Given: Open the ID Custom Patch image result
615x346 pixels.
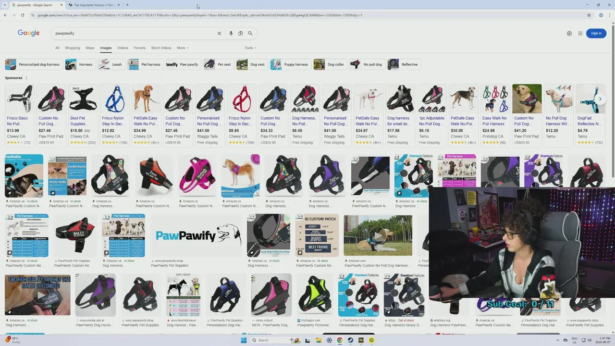Looking at the screenshot, I should coord(317,235).
